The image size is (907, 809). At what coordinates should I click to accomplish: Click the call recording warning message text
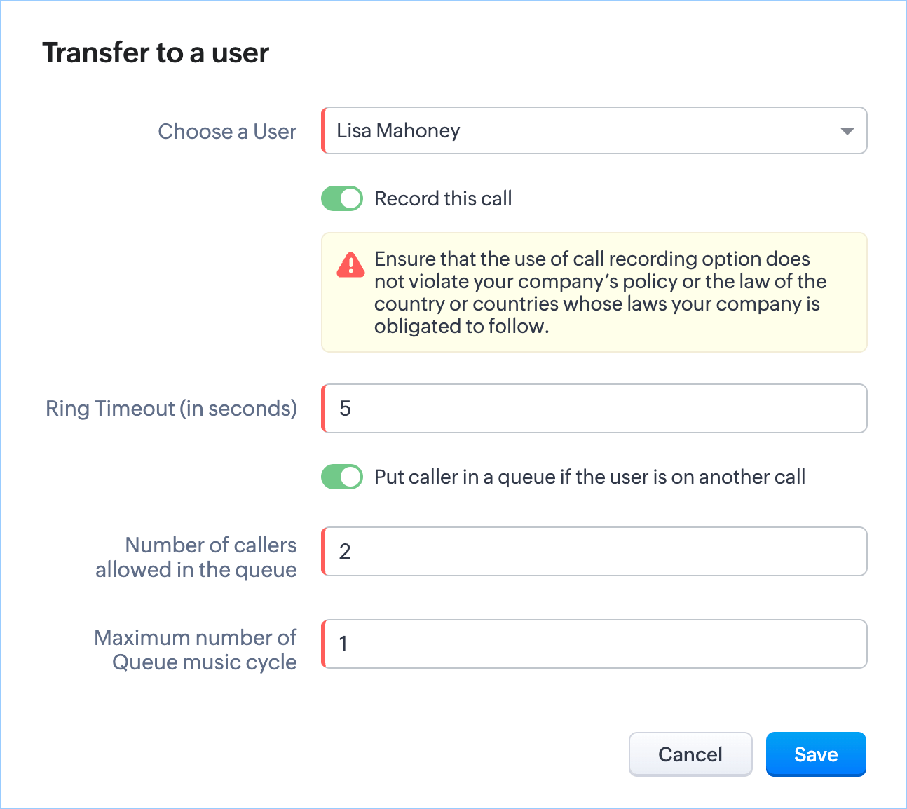tap(599, 292)
